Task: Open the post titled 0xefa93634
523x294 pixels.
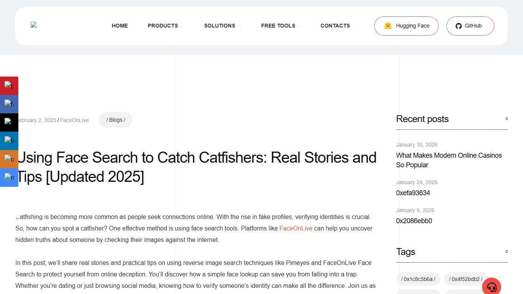Action: 413,193
